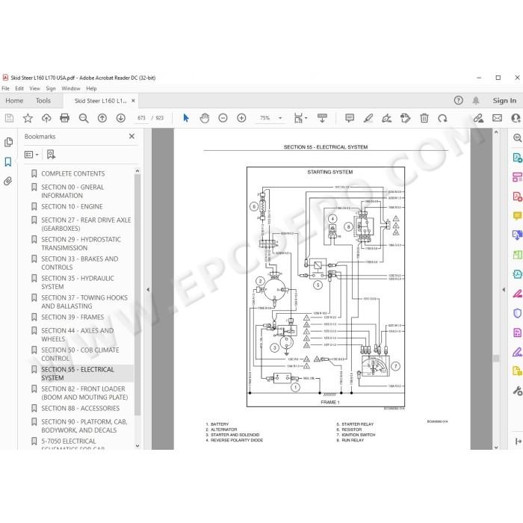Select the Highlight text tool
Screen dimensions: 523x523
coord(368,118)
